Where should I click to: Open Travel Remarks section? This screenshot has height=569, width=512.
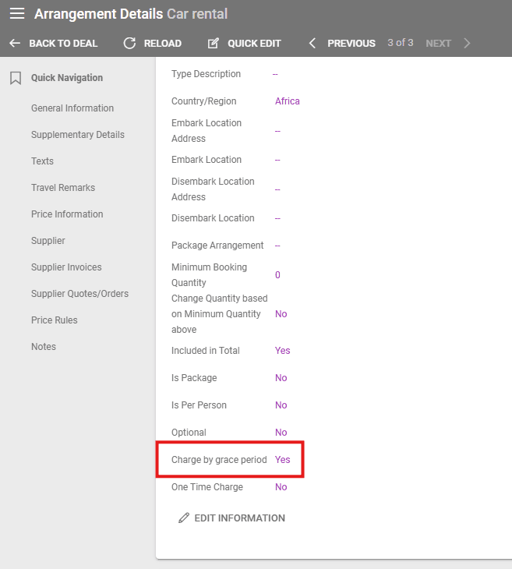click(63, 188)
